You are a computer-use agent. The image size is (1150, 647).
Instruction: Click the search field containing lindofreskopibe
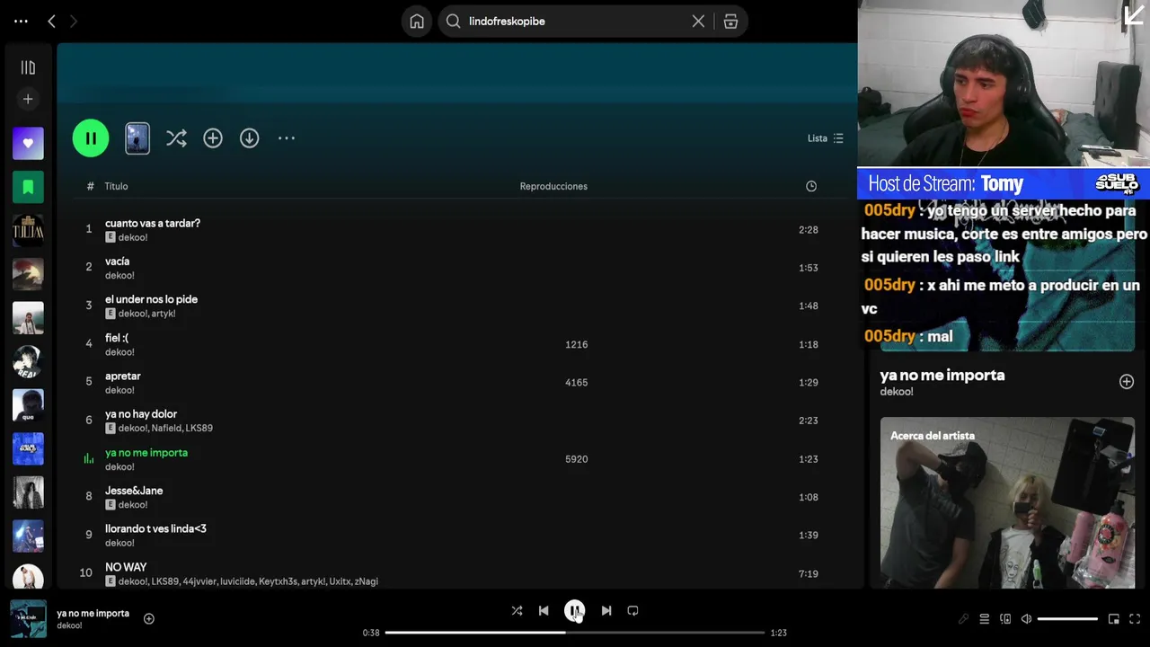(x=575, y=21)
